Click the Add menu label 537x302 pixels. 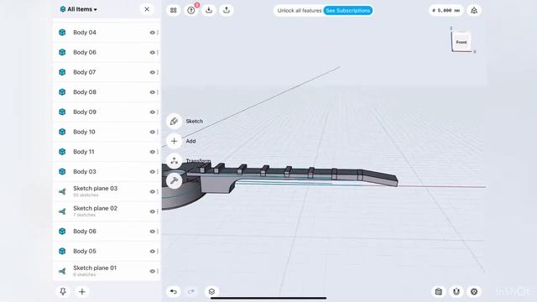pos(190,141)
